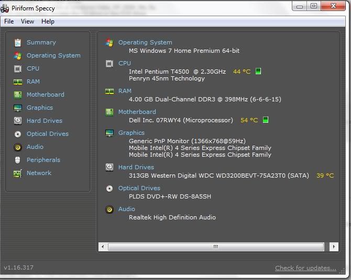Go to the Motherboard section in sidebar
Viewport: 351px width, 280px height.
[x=46, y=95]
